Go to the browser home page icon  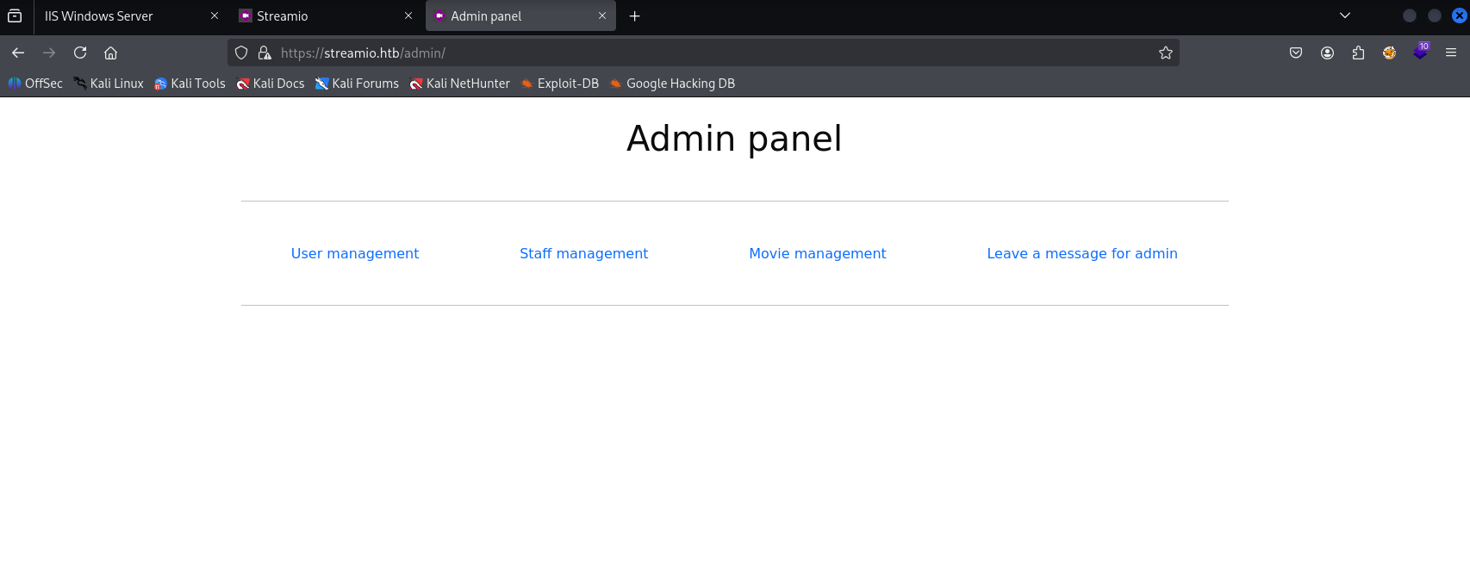tap(110, 53)
